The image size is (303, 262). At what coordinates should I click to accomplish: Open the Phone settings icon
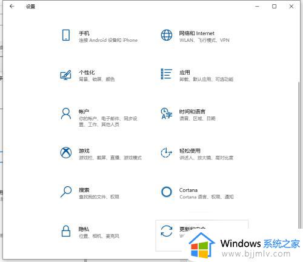coord(66,35)
